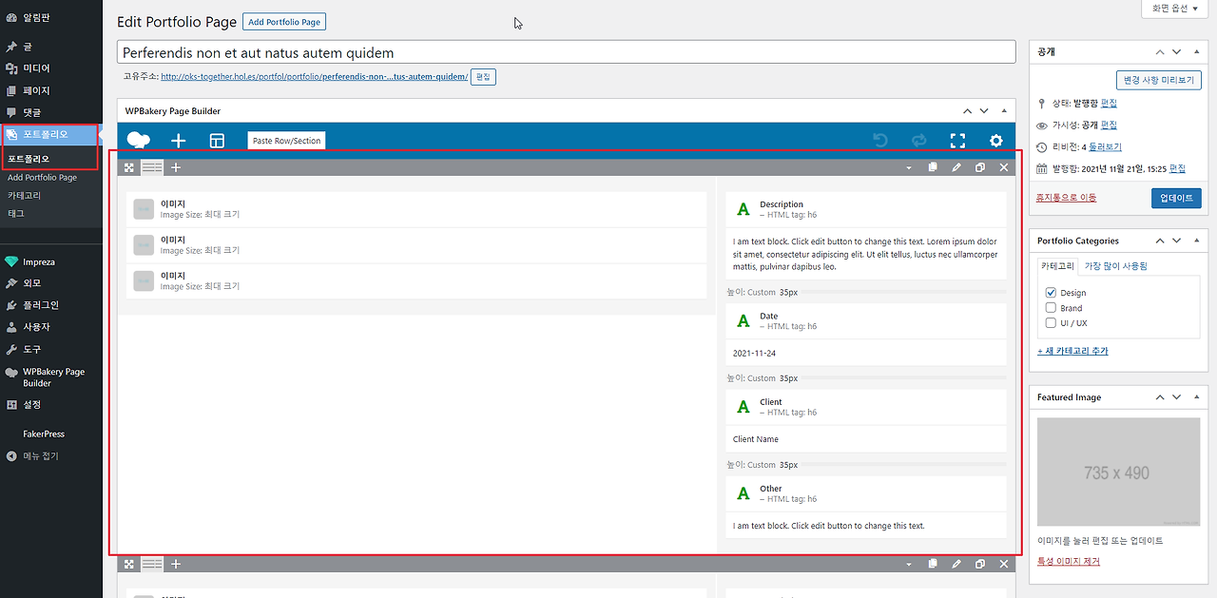Image resolution: width=1217 pixels, height=598 pixels.
Task: Click the 둘러보기 revisions link
Action: pos(1105,147)
